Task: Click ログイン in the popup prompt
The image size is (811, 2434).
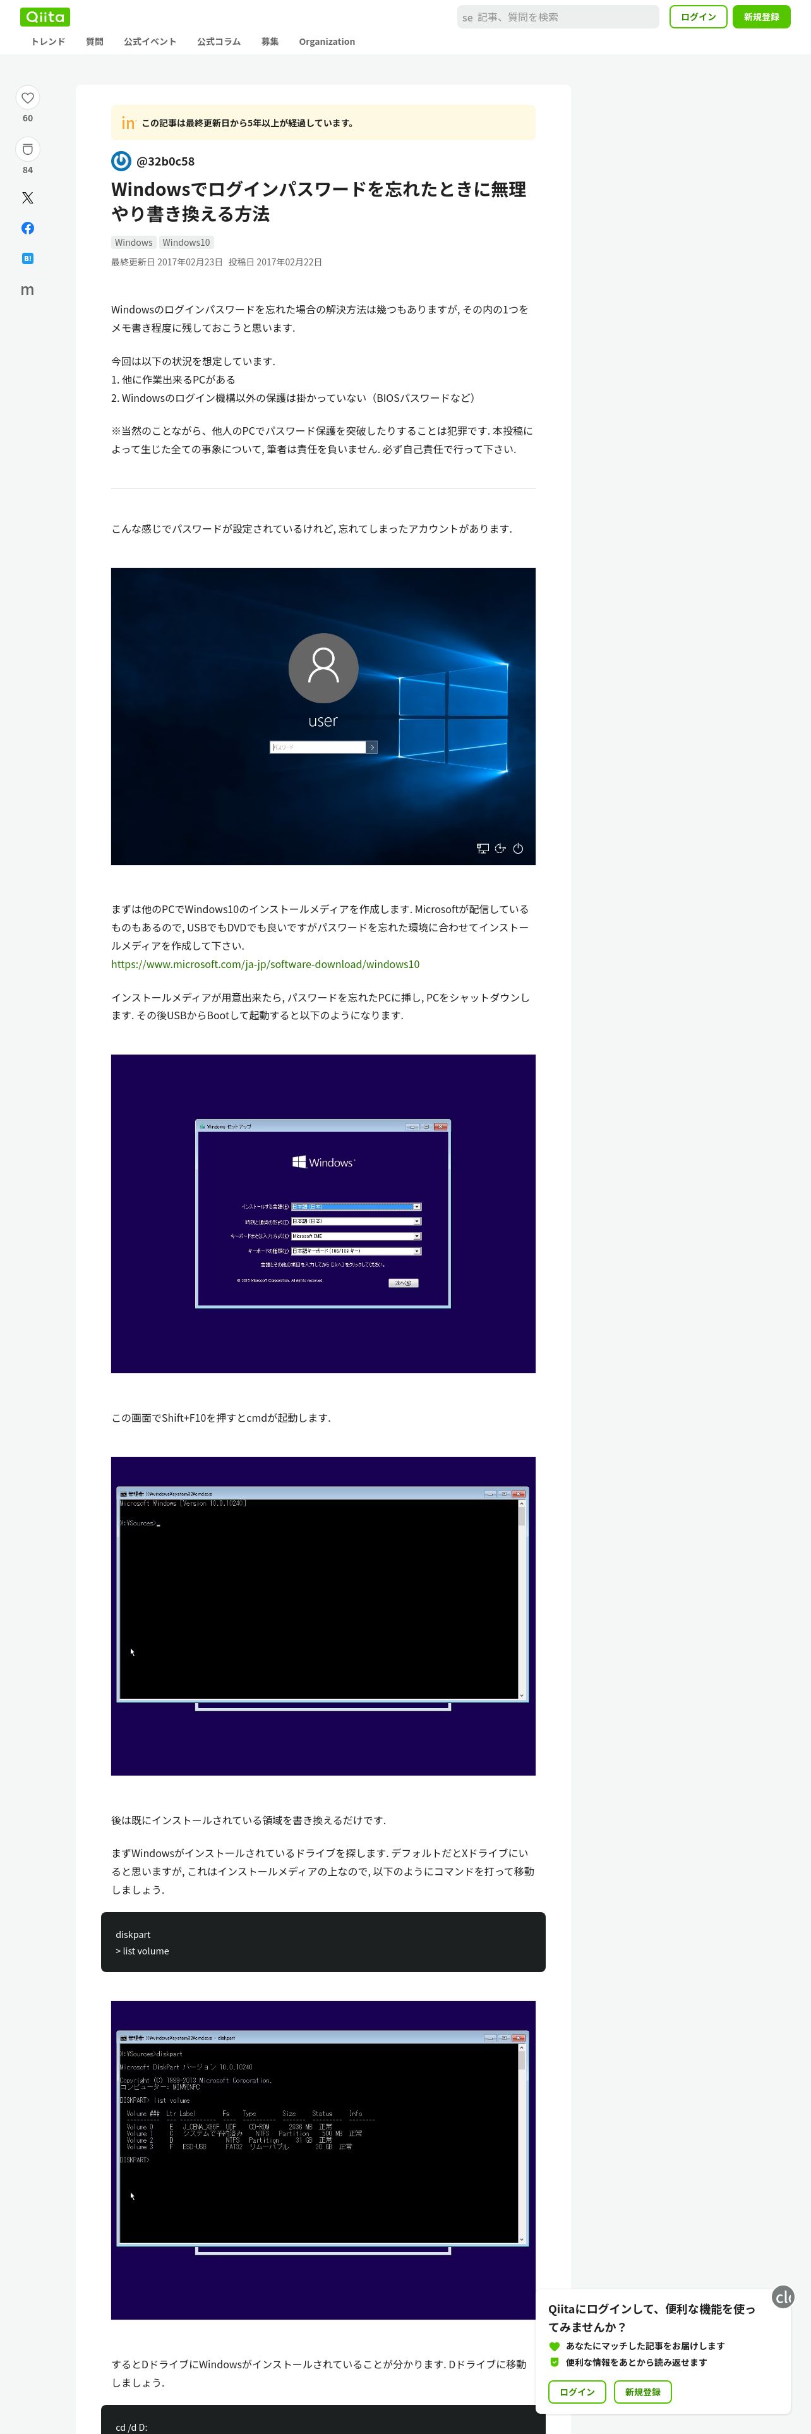Action: (577, 2392)
